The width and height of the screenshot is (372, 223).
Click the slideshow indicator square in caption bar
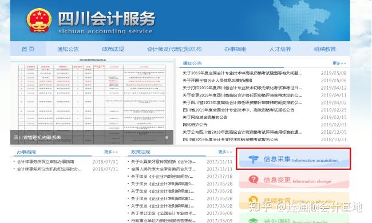167,137
